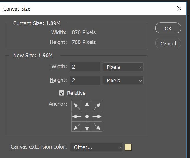This screenshot has height=158, width=190.
Task: Expand the Canvas extension color dropdown
Action: click(96, 147)
